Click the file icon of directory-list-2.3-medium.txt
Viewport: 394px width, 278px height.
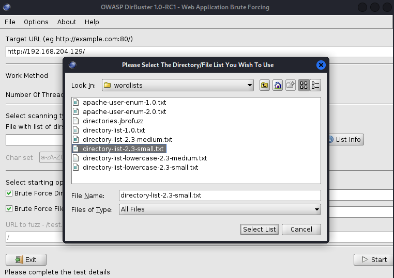[75, 139]
